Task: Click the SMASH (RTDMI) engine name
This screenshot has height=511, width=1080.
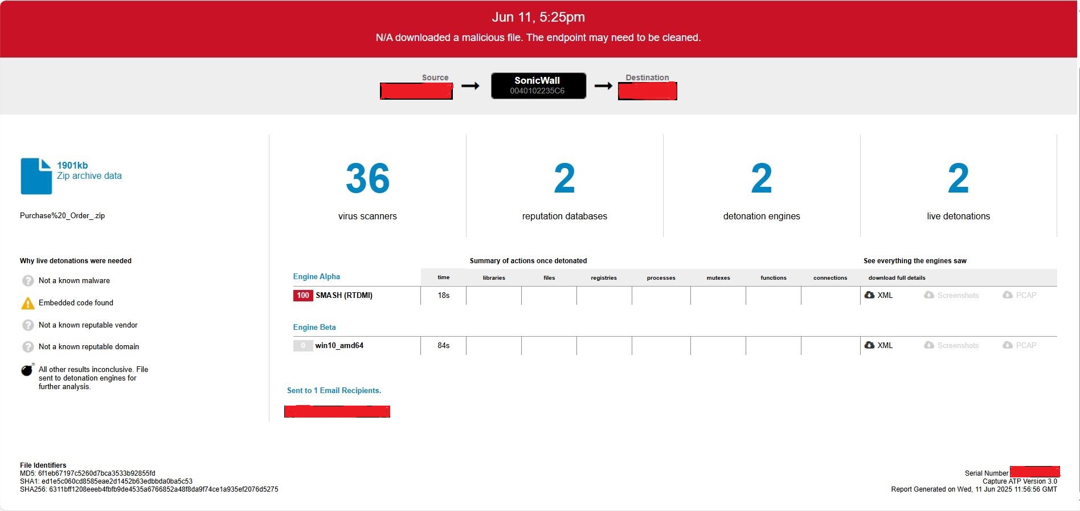Action: pyautogui.click(x=344, y=296)
